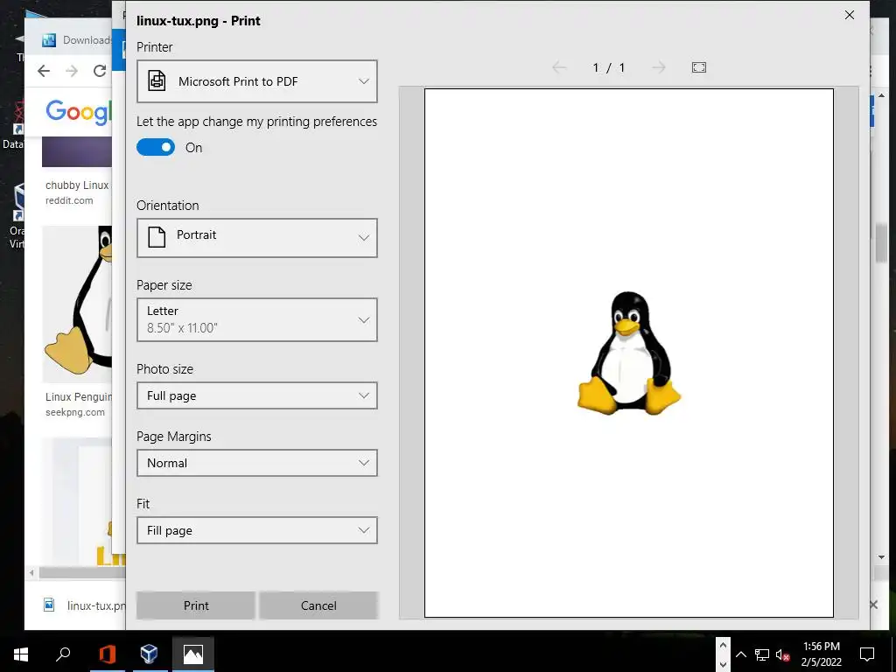Click the Print button
Viewport: 896px width, 672px height.
tap(195, 605)
